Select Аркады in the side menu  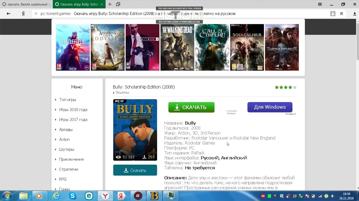[66, 130]
